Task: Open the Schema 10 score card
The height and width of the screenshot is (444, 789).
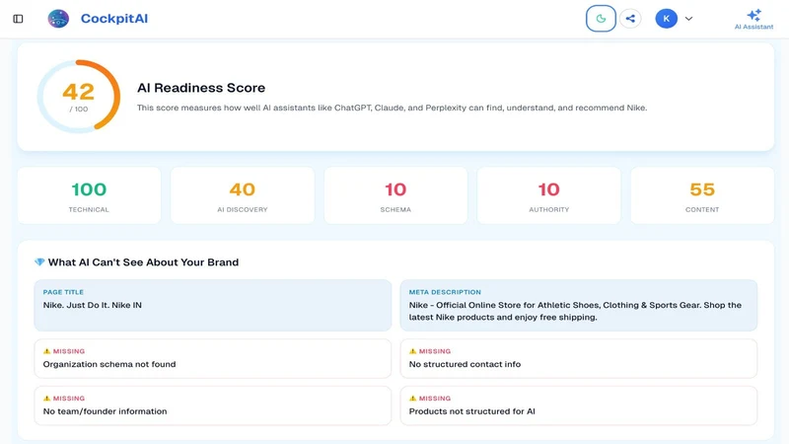Action: pos(395,195)
